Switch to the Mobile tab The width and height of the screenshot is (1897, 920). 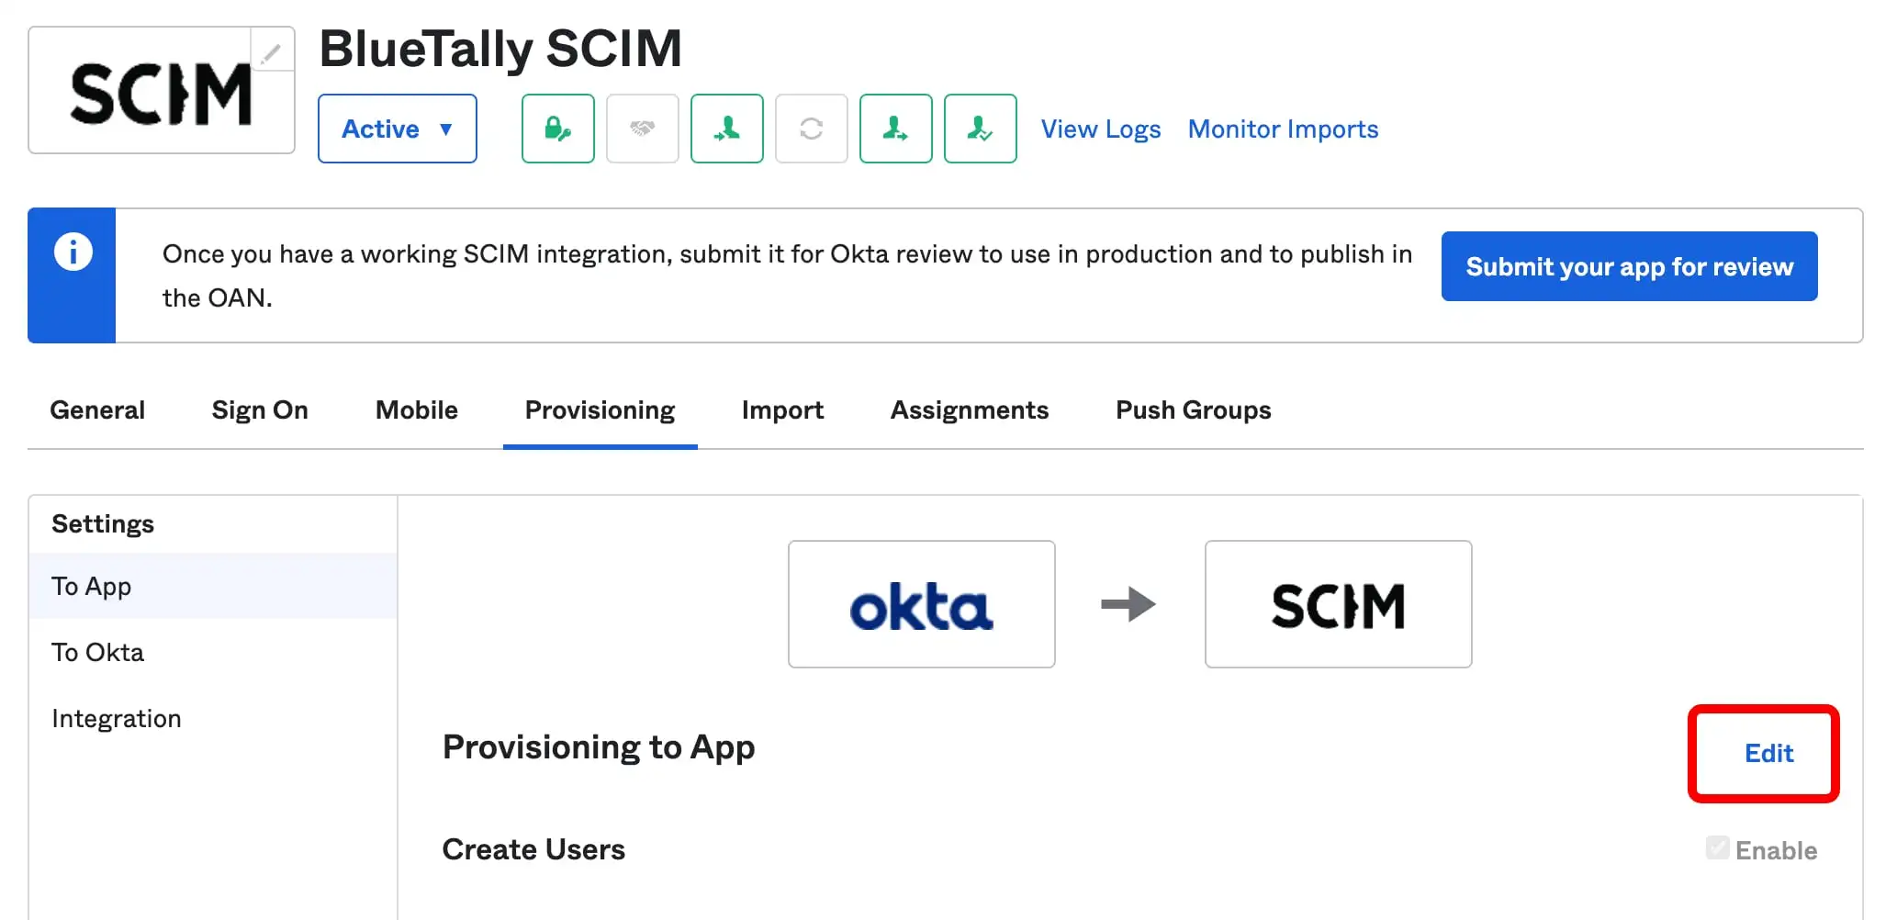point(417,410)
